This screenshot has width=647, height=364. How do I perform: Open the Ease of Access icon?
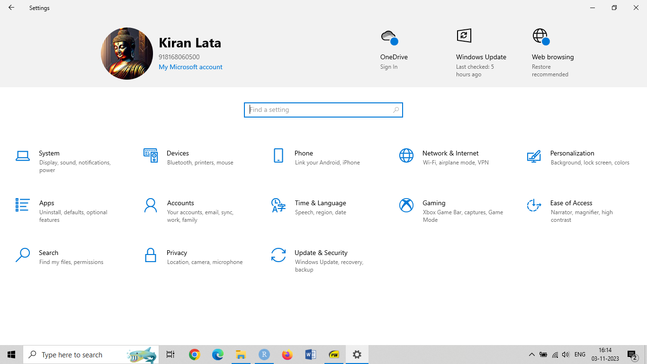point(534,205)
